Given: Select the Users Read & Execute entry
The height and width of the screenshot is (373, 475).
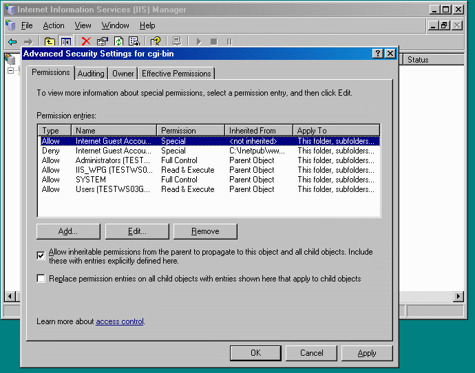Looking at the screenshot, I should (x=210, y=189).
